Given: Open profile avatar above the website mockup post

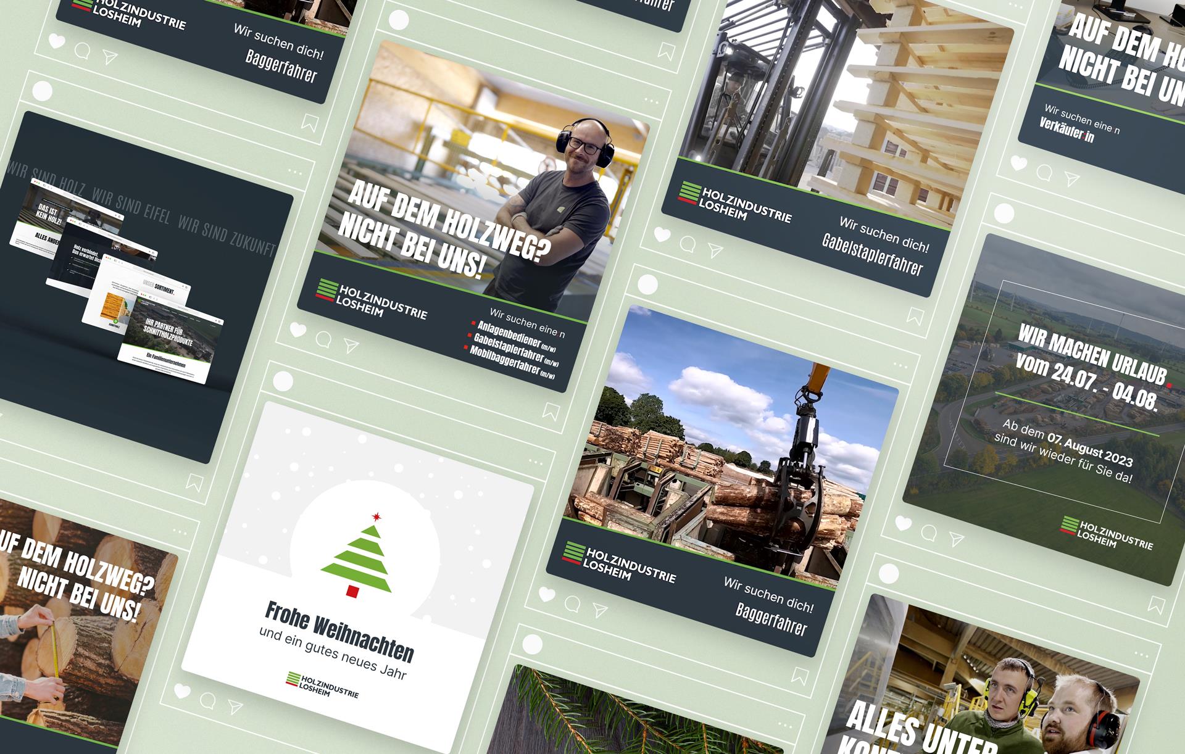Looking at the screenshot, I should click(x=42, y=91).
